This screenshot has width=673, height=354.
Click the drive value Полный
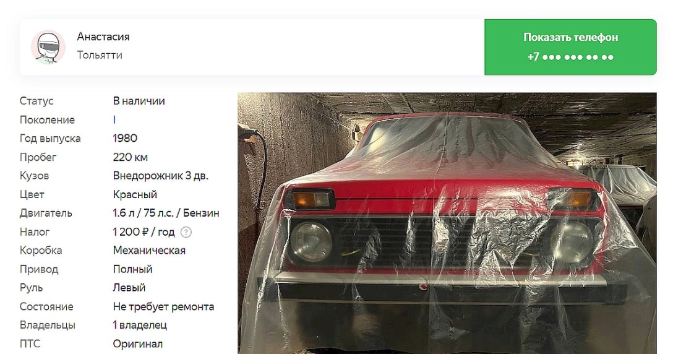click(x=132, y=269)
